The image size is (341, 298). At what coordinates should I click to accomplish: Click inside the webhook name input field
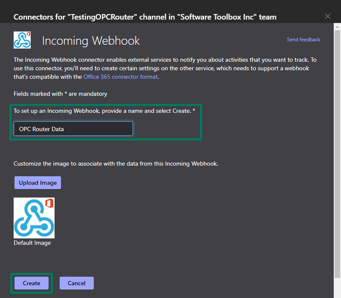click(x=72, y=128)
